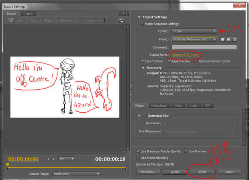Close the Export Settings dialog
Viewport: 249px width, 180px height.
[239, 5]
